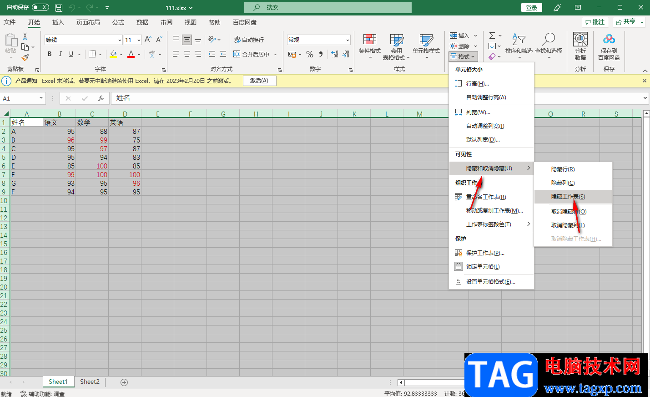
Task: Choose Hide Rows (隐藏行) in the submenu
Action: (x=573, y=169)
